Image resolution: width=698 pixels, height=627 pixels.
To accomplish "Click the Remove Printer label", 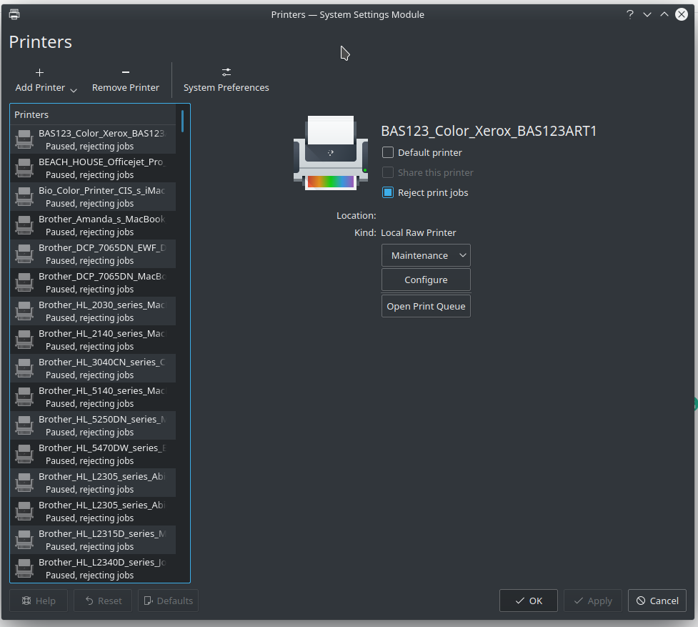I will coord(126,88).
